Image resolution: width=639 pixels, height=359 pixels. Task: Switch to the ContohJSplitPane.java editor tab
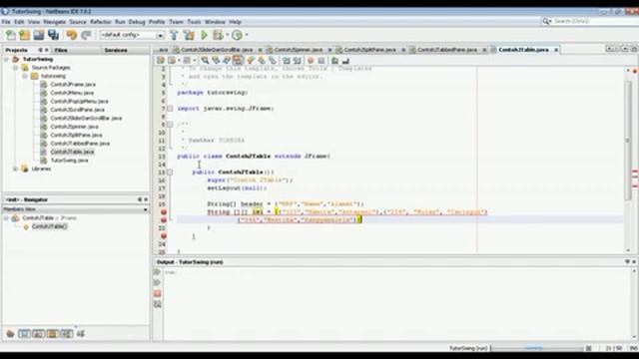click(369, 50)
